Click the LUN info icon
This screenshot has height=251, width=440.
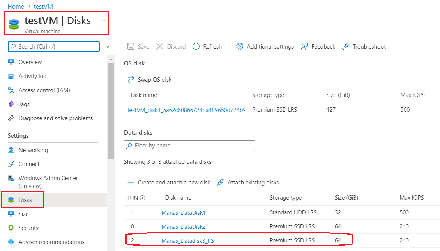143,198
